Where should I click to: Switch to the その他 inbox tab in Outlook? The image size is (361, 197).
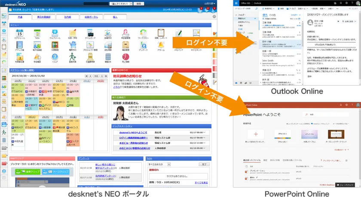[x=272, y=15]
